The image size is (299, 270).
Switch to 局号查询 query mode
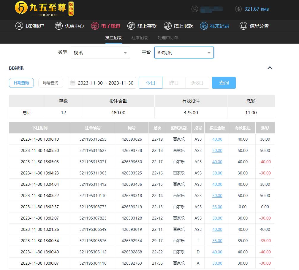[x=51, y=83]
